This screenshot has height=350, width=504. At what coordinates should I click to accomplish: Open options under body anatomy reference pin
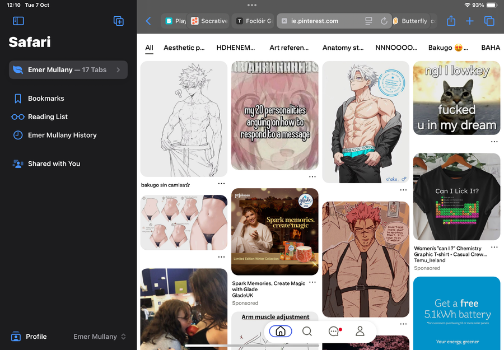coord(221,257)
